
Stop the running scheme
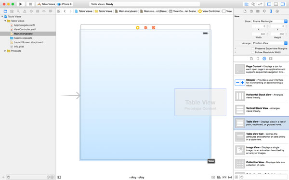[30, 4]
